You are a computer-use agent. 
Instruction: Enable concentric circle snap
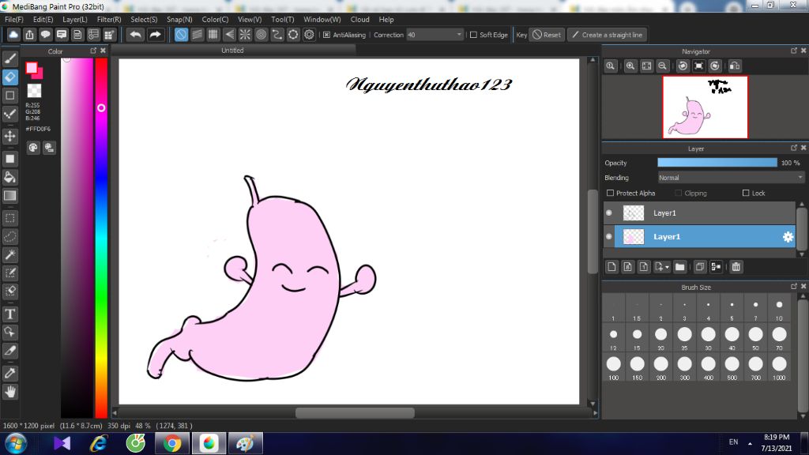click(x=261, y=35)
